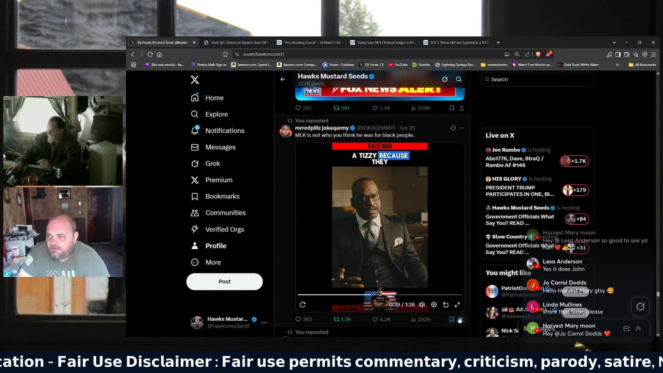Undo repost on the MLK post showing 1.3K

click(x=342, y=320)
